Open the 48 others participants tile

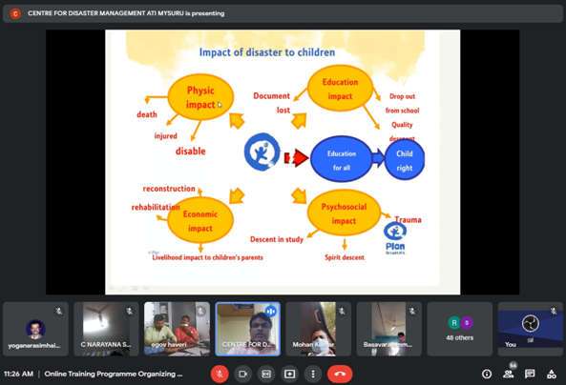[460, 329]
